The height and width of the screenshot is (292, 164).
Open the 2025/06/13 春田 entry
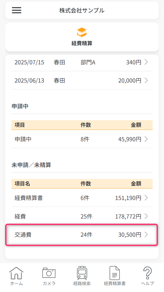click(x=82, y=80)
